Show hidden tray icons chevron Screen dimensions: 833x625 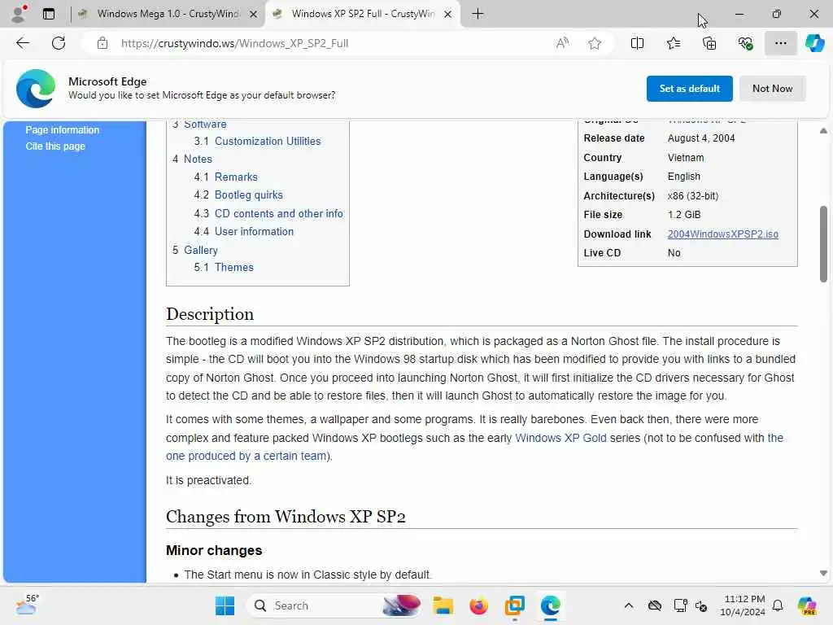pos(629,605)
